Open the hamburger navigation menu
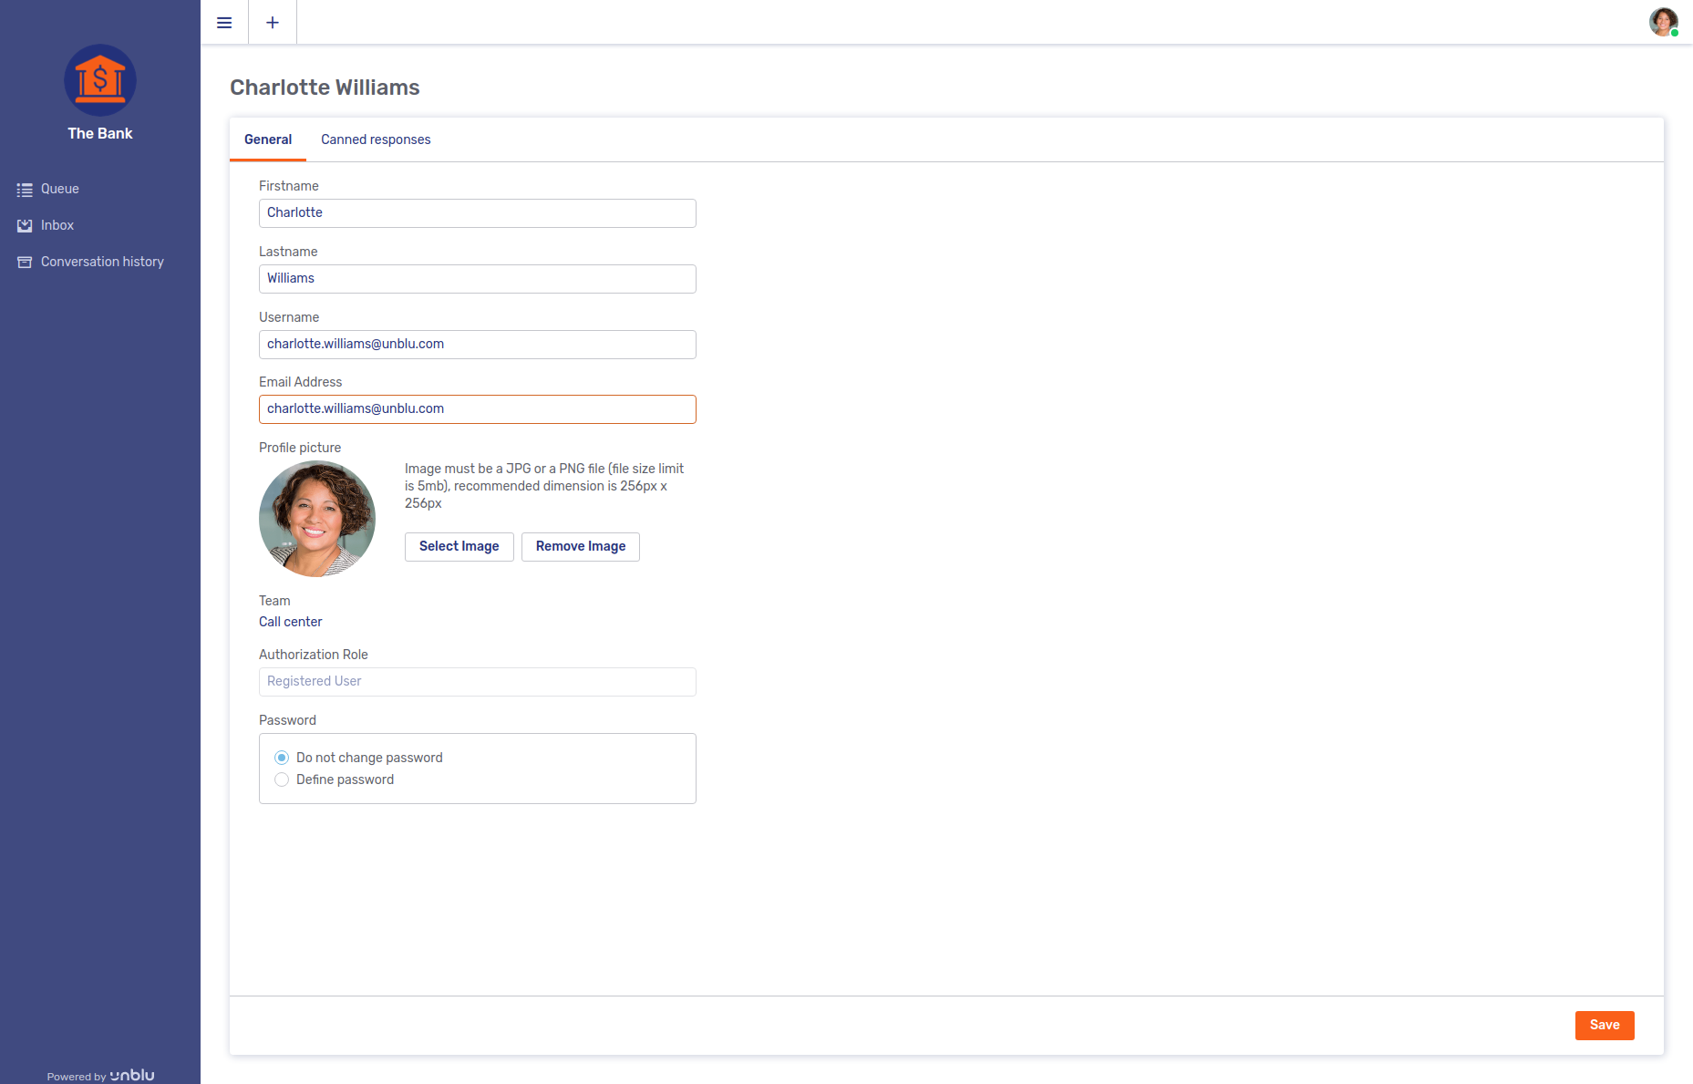1693x1084 pixels. coord(224,22)
